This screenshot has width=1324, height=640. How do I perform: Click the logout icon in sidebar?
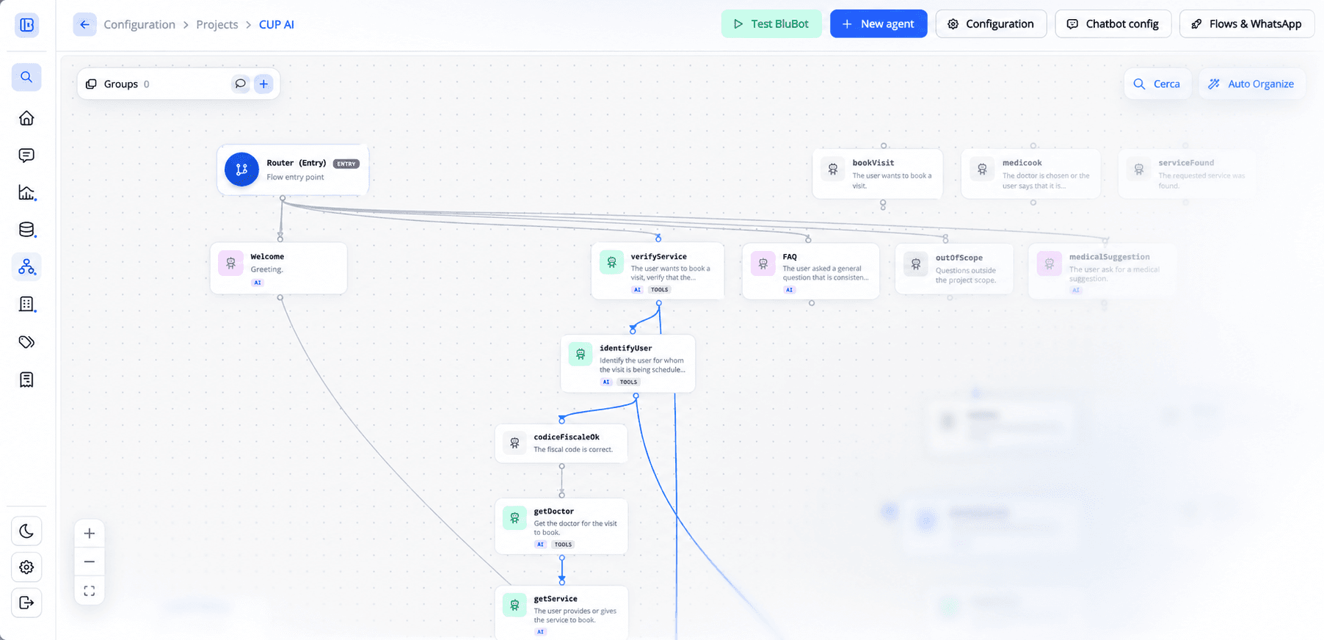(x=26, y=603)
